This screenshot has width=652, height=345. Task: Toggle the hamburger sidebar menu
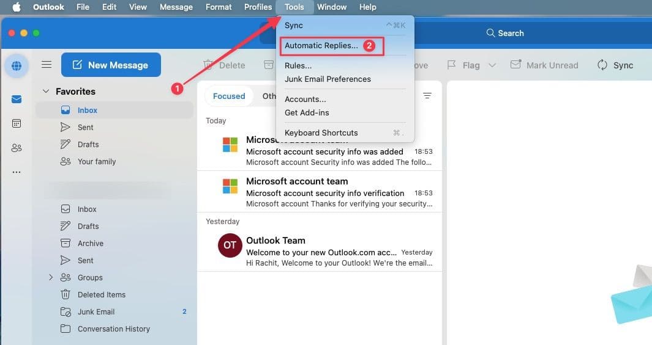(x=47, y=65)
